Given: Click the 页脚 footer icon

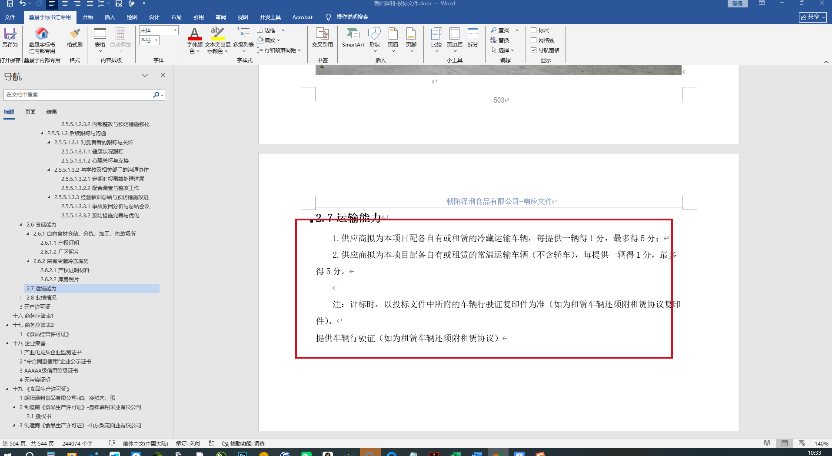Looking at the screenshot, I should click(411, 39).
